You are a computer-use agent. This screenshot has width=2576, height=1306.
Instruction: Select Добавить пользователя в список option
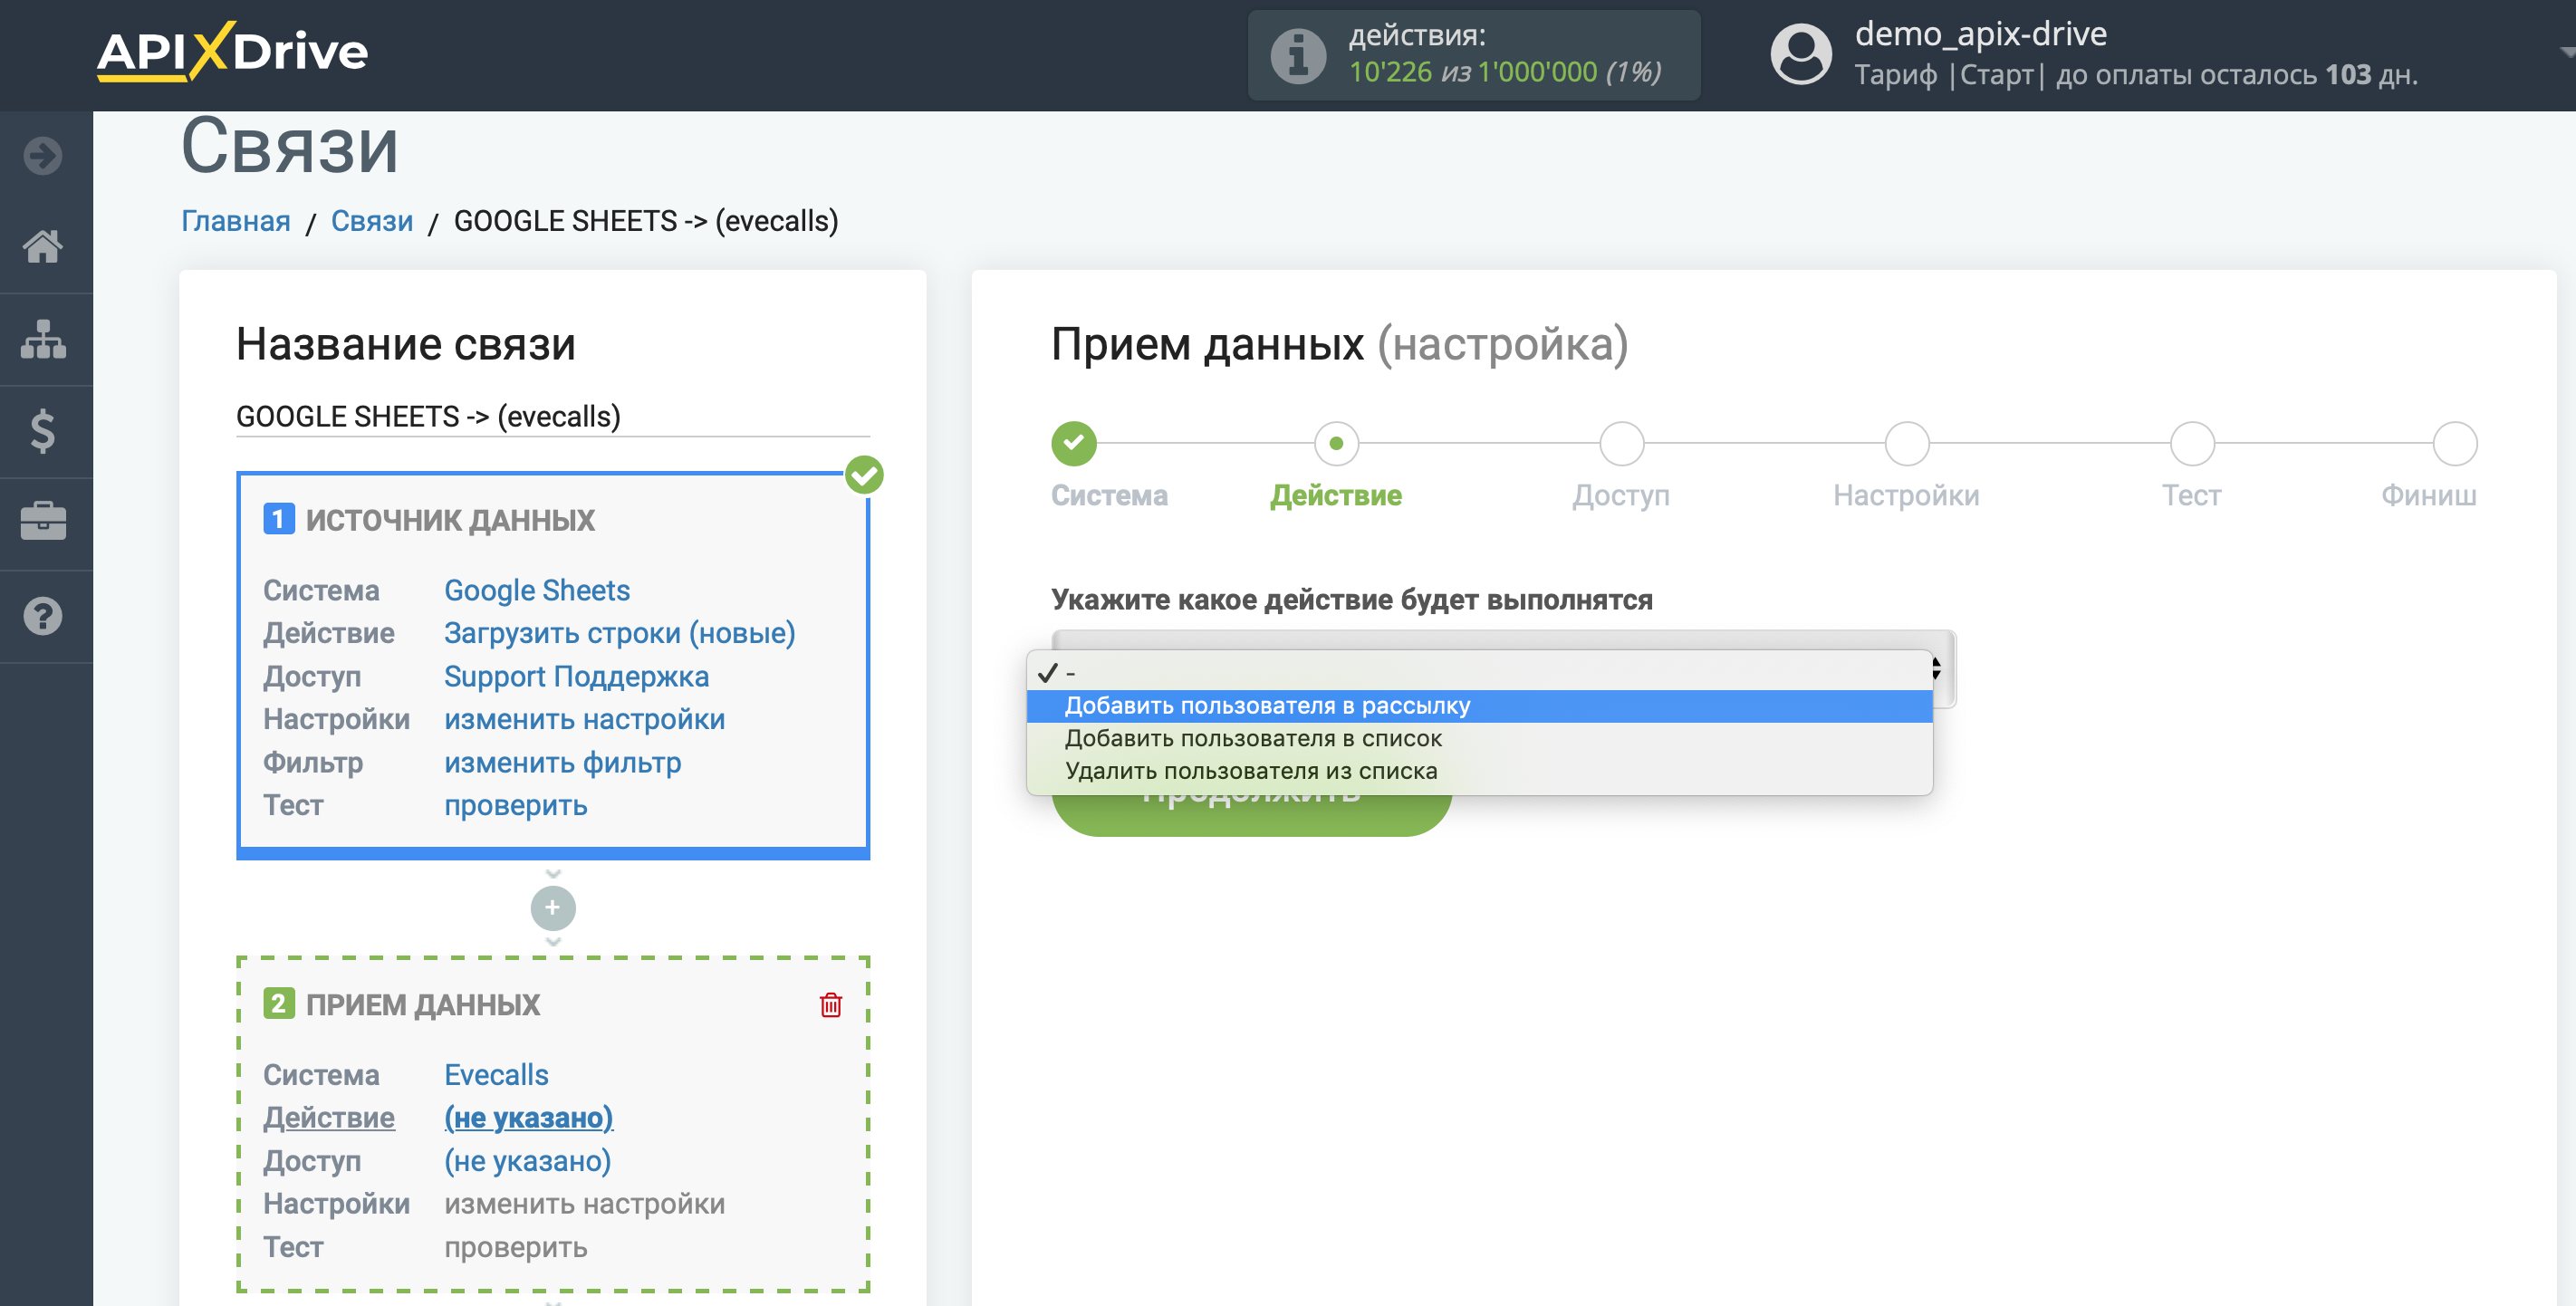coord(1254,738)
